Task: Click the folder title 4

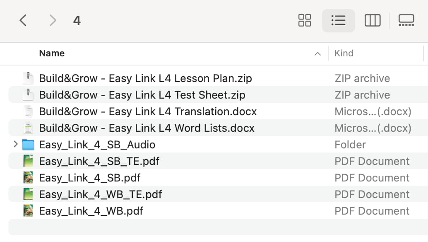Action: coord(77,20)
